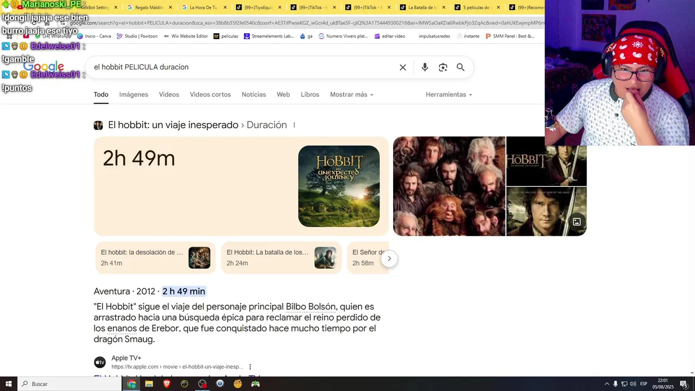Open Chrome from the taskbar
The height and width of the screenshot is (391, 695).
131,384
